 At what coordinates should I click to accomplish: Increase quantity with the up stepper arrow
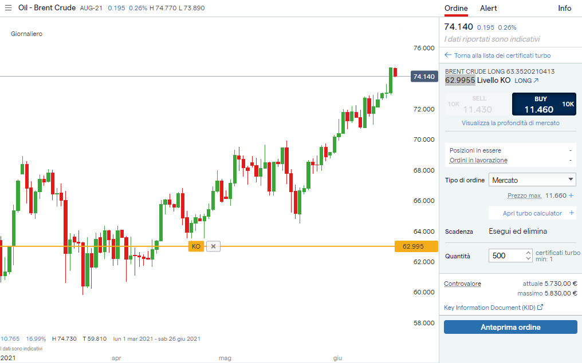pos(528,252)
